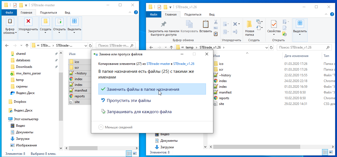The image size is (337, 157).
Task: Click the Properties quick access icon in STEtrade-master title bar
Action: [15, 5]
